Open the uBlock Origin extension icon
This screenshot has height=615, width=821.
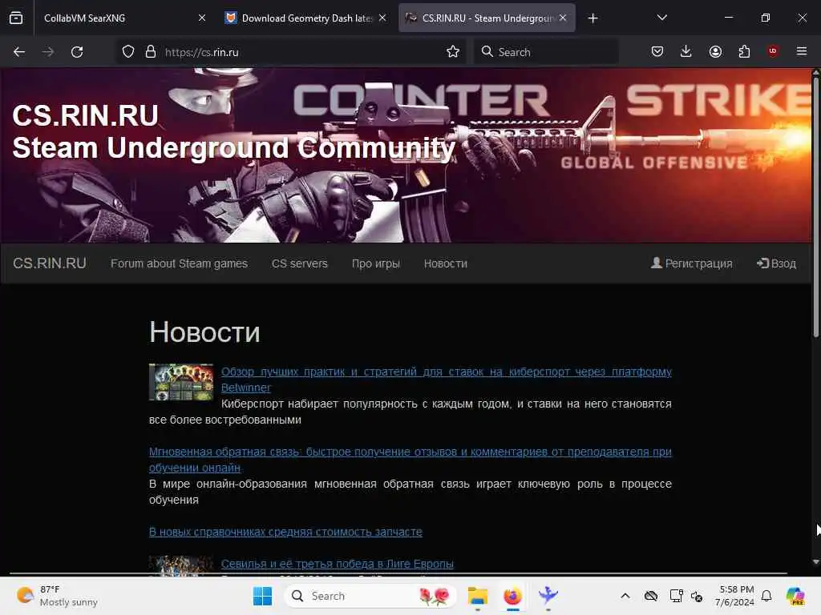pyautogui.click(x=773, y=51)
